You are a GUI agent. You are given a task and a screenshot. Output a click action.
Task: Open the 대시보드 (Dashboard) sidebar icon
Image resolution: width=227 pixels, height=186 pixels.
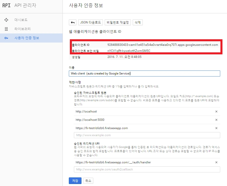[6, 20]
